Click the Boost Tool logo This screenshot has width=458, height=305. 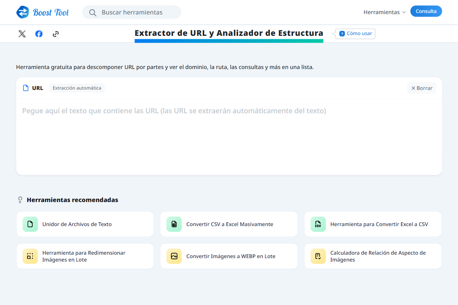tap(43, 12)
